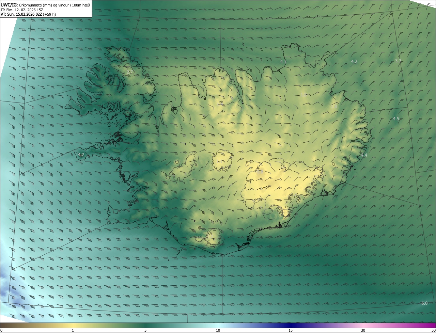Click the 15 tick on the color scale
The width and height of the screenshot is (436, 333).
(291, 330)
